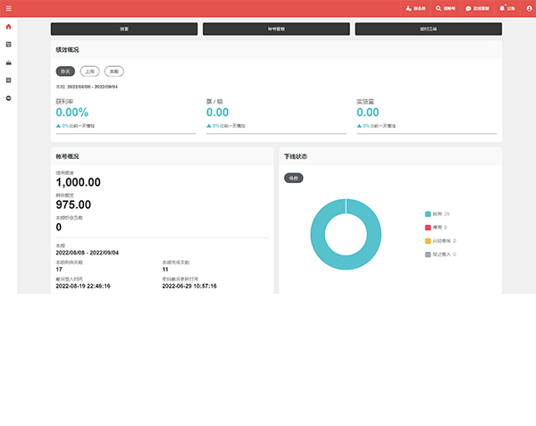Select the 昨天 period pill
The width and height of the screenshot is (536, 426).
[64, 71]
